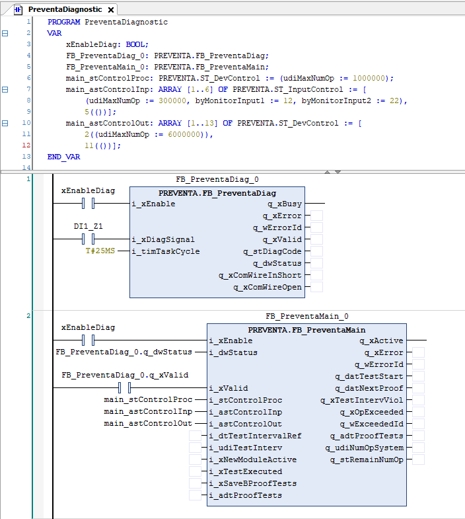Click the empty box at q_stRemainNumOp output

click(x=418, y=459)
